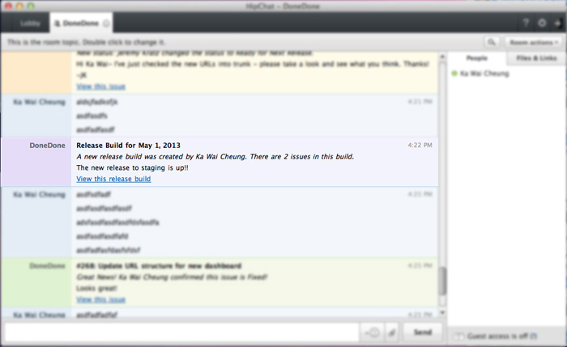Click the room topic text
The height and width of the screenshot is (347, 567).
[86, 42]
